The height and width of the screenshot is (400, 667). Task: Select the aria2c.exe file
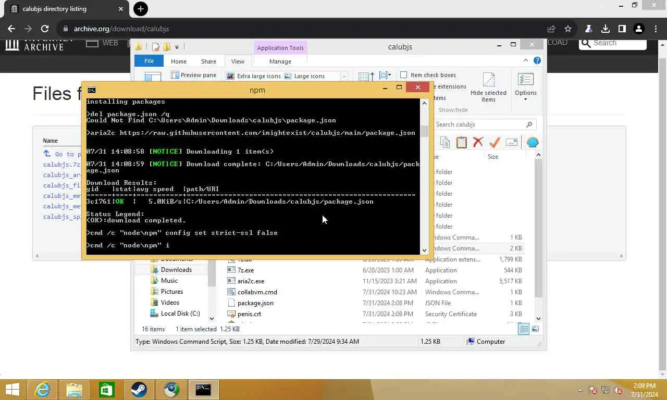251,281
